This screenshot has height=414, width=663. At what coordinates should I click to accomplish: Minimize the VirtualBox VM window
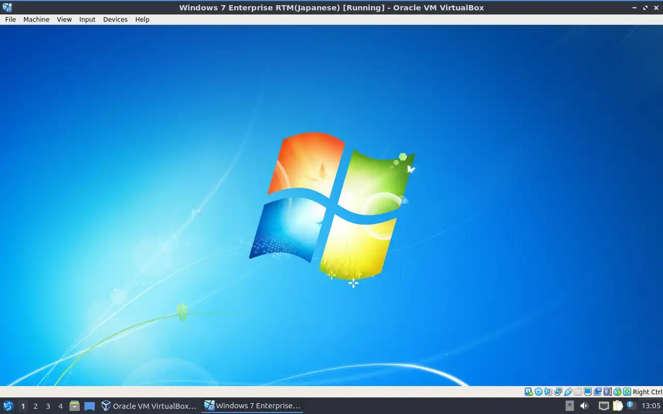pyautogui.click(x=635, y=7)
